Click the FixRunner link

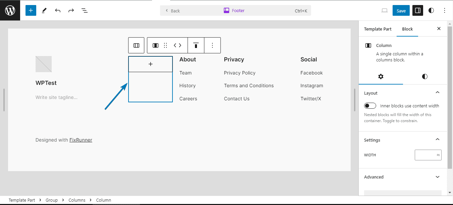coord(81,140)
